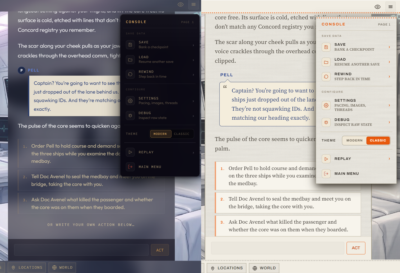Open Locations in the light panel's bottom bar

click(x=227, y=268)
